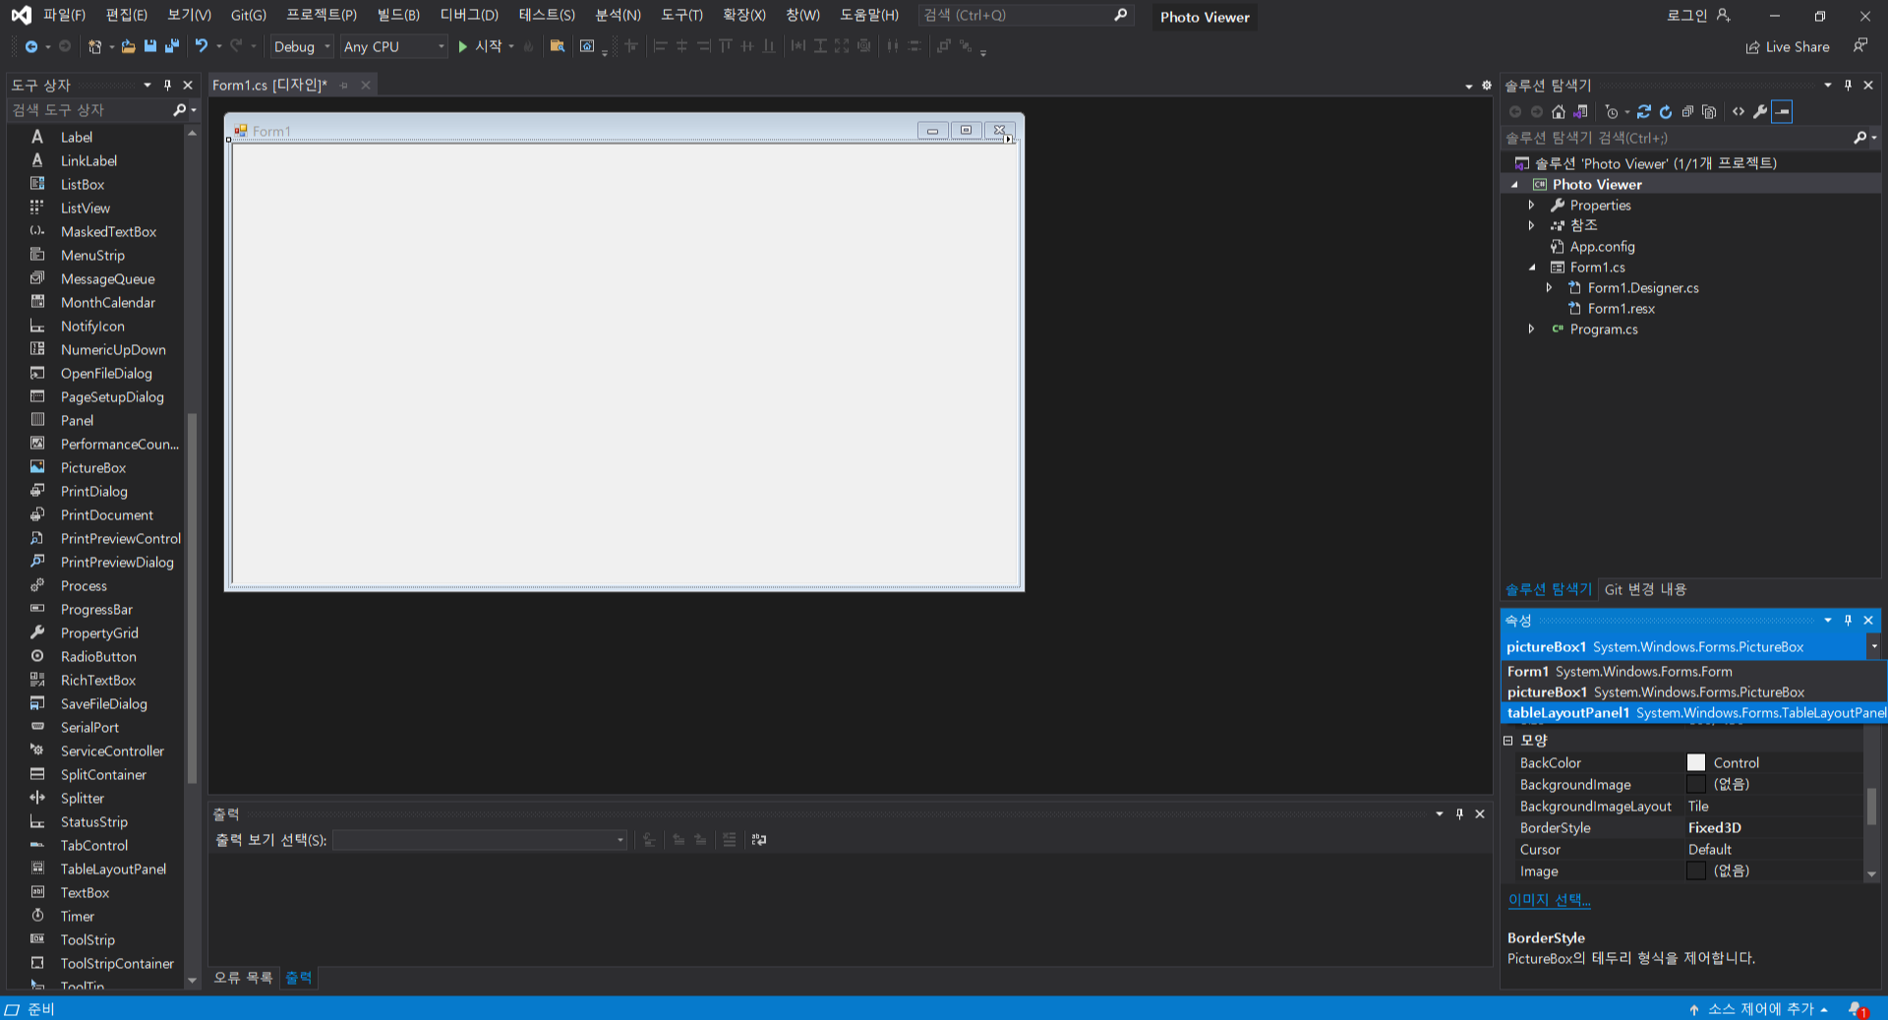The image size is (1888, 1020).
Task: Open App.config in Solution Explorer
Action: tap(1602, 247)
